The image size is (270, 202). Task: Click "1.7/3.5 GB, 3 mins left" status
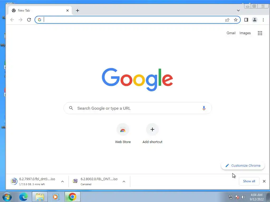32,184
